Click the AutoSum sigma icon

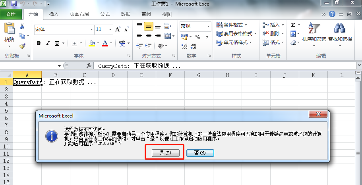(x=293, y=25)
